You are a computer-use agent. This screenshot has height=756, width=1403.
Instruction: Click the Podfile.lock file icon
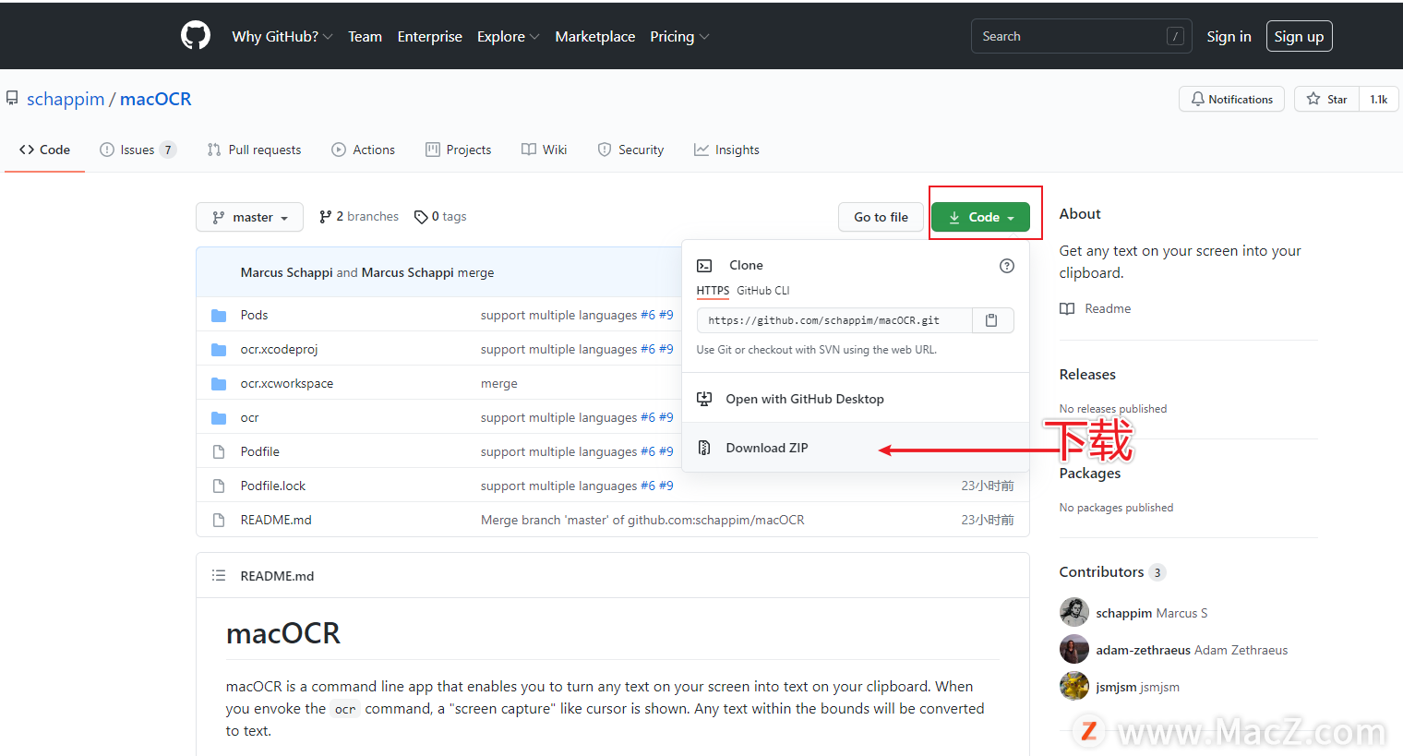point(219,486)
